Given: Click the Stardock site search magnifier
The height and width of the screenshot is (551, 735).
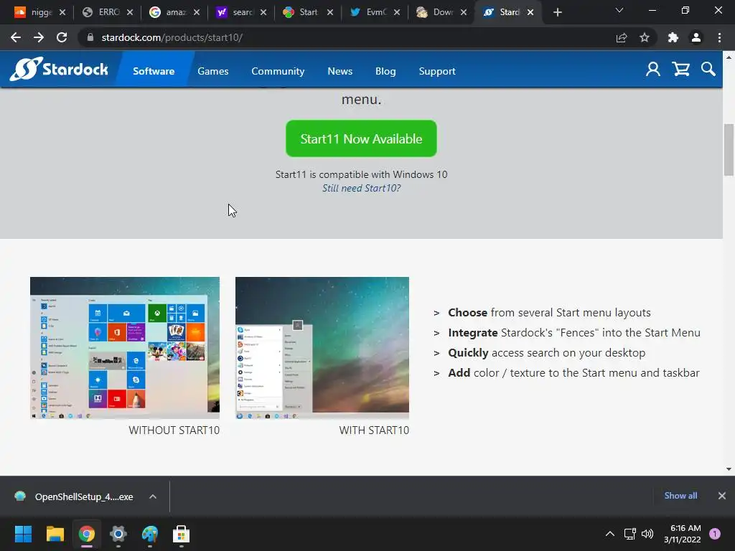Looking at the screenshot, I should tap(708, 70).
